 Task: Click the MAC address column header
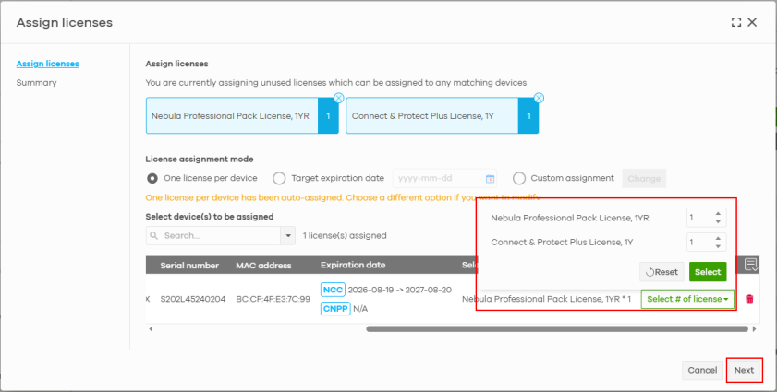pos(263,266)
